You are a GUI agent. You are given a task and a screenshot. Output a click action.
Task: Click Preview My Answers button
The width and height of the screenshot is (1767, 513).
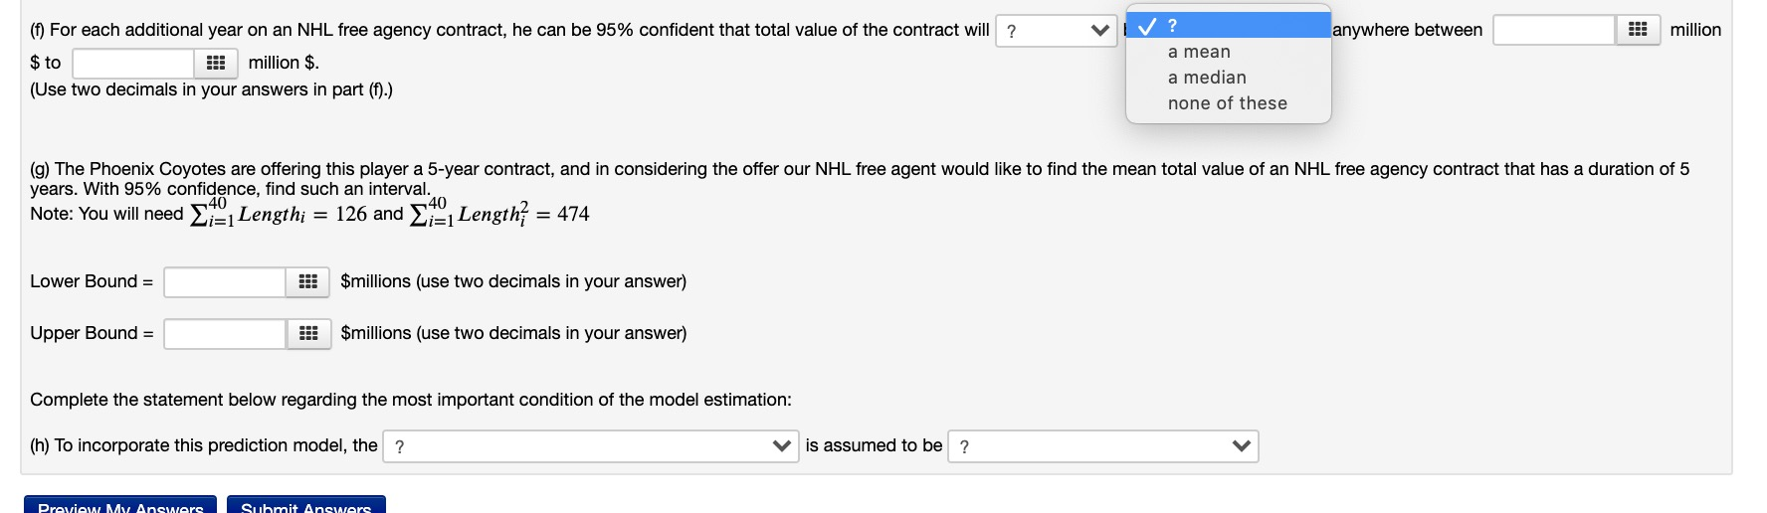(120, 504)
